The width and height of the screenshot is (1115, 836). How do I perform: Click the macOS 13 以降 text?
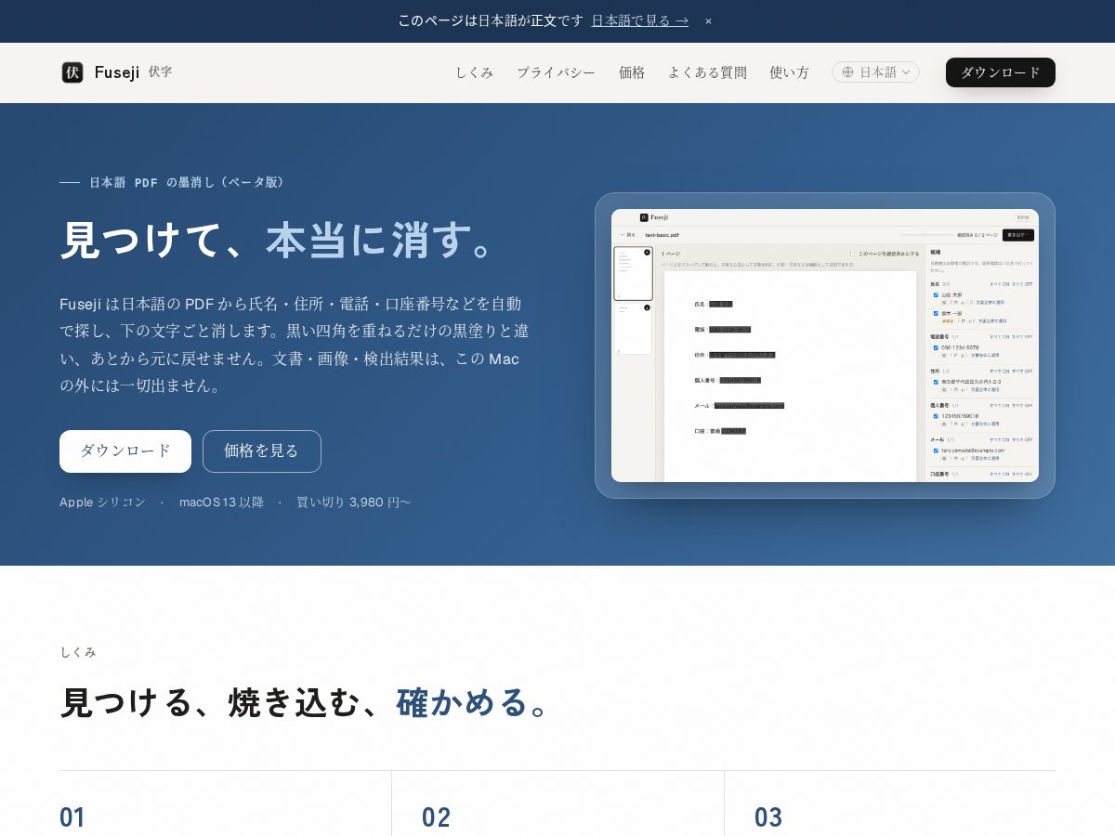221,503
